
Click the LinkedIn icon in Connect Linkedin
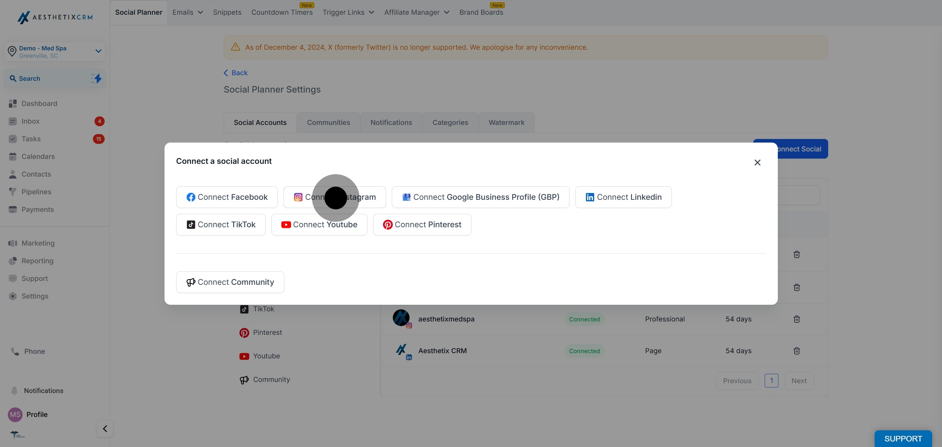pos(589,198)
